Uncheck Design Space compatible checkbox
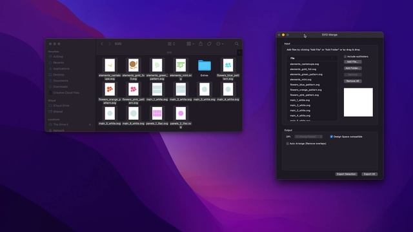The image size is (413, 232). (x=331, y=137)
